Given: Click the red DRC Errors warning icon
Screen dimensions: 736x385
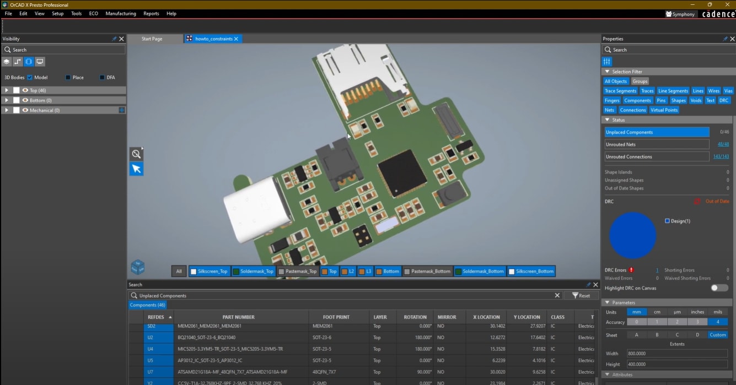Looking at the screenshot, I should click(x=631, y=270).
